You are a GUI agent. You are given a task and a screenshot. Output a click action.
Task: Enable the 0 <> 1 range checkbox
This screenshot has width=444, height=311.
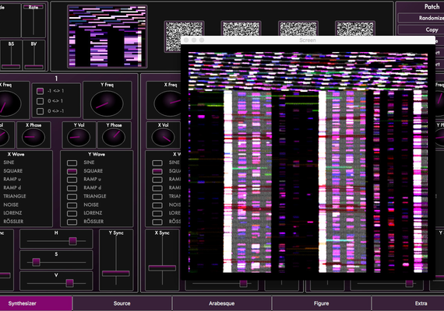(41, 101)
